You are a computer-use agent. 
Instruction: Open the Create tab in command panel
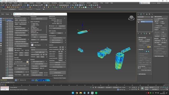point(138,14)
